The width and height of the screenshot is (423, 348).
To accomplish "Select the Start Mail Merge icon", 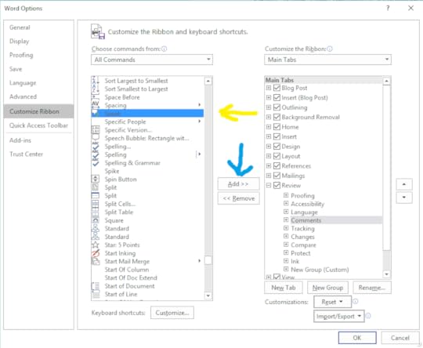I will [96, 261].
